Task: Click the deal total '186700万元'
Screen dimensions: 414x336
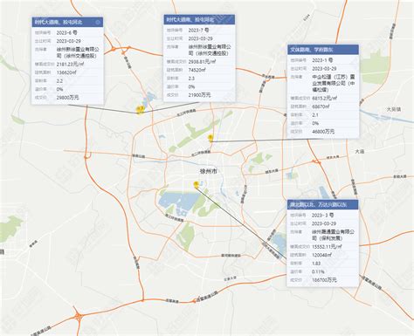Action: tap(324, 280)
